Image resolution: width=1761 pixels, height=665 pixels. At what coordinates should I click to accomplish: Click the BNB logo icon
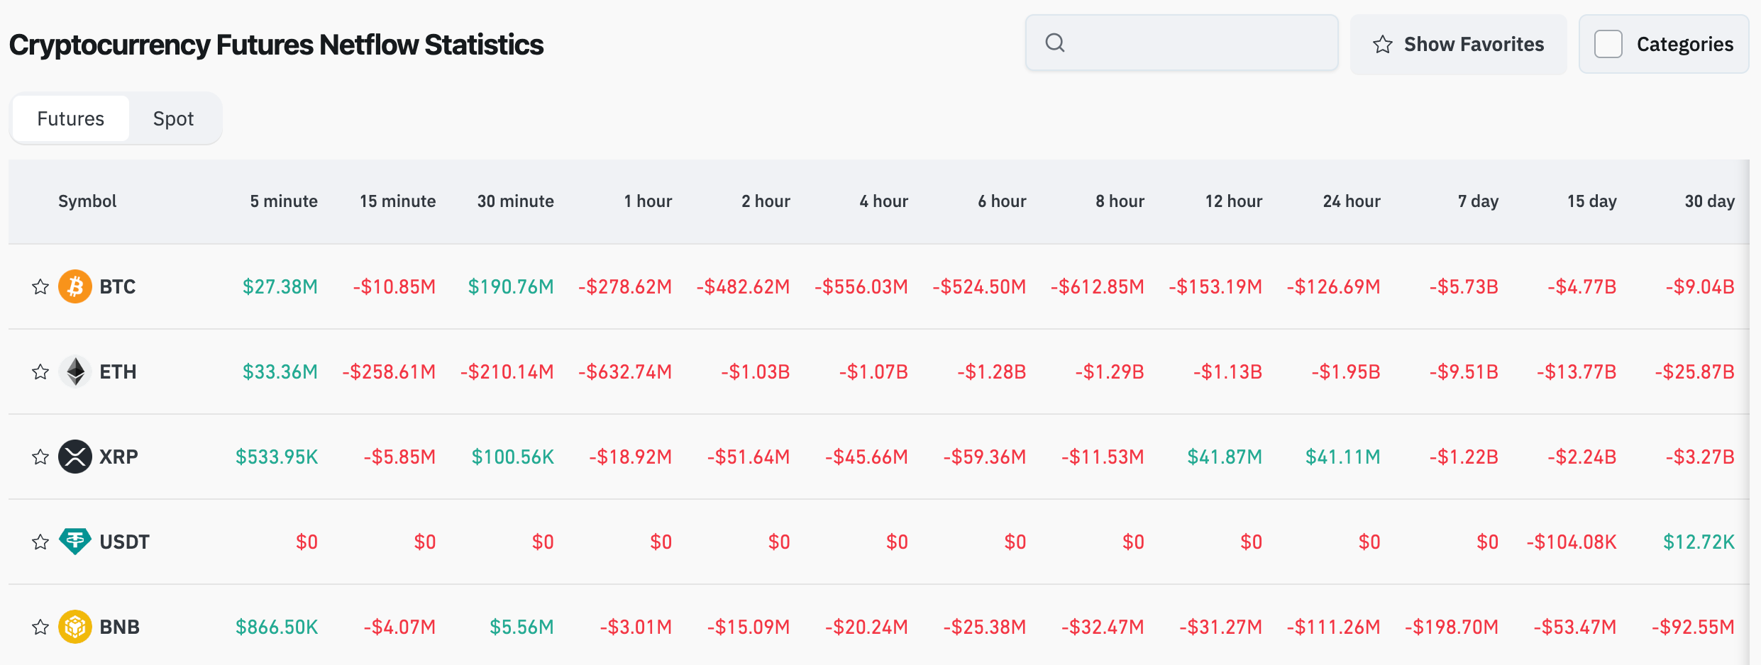(75, 627)
